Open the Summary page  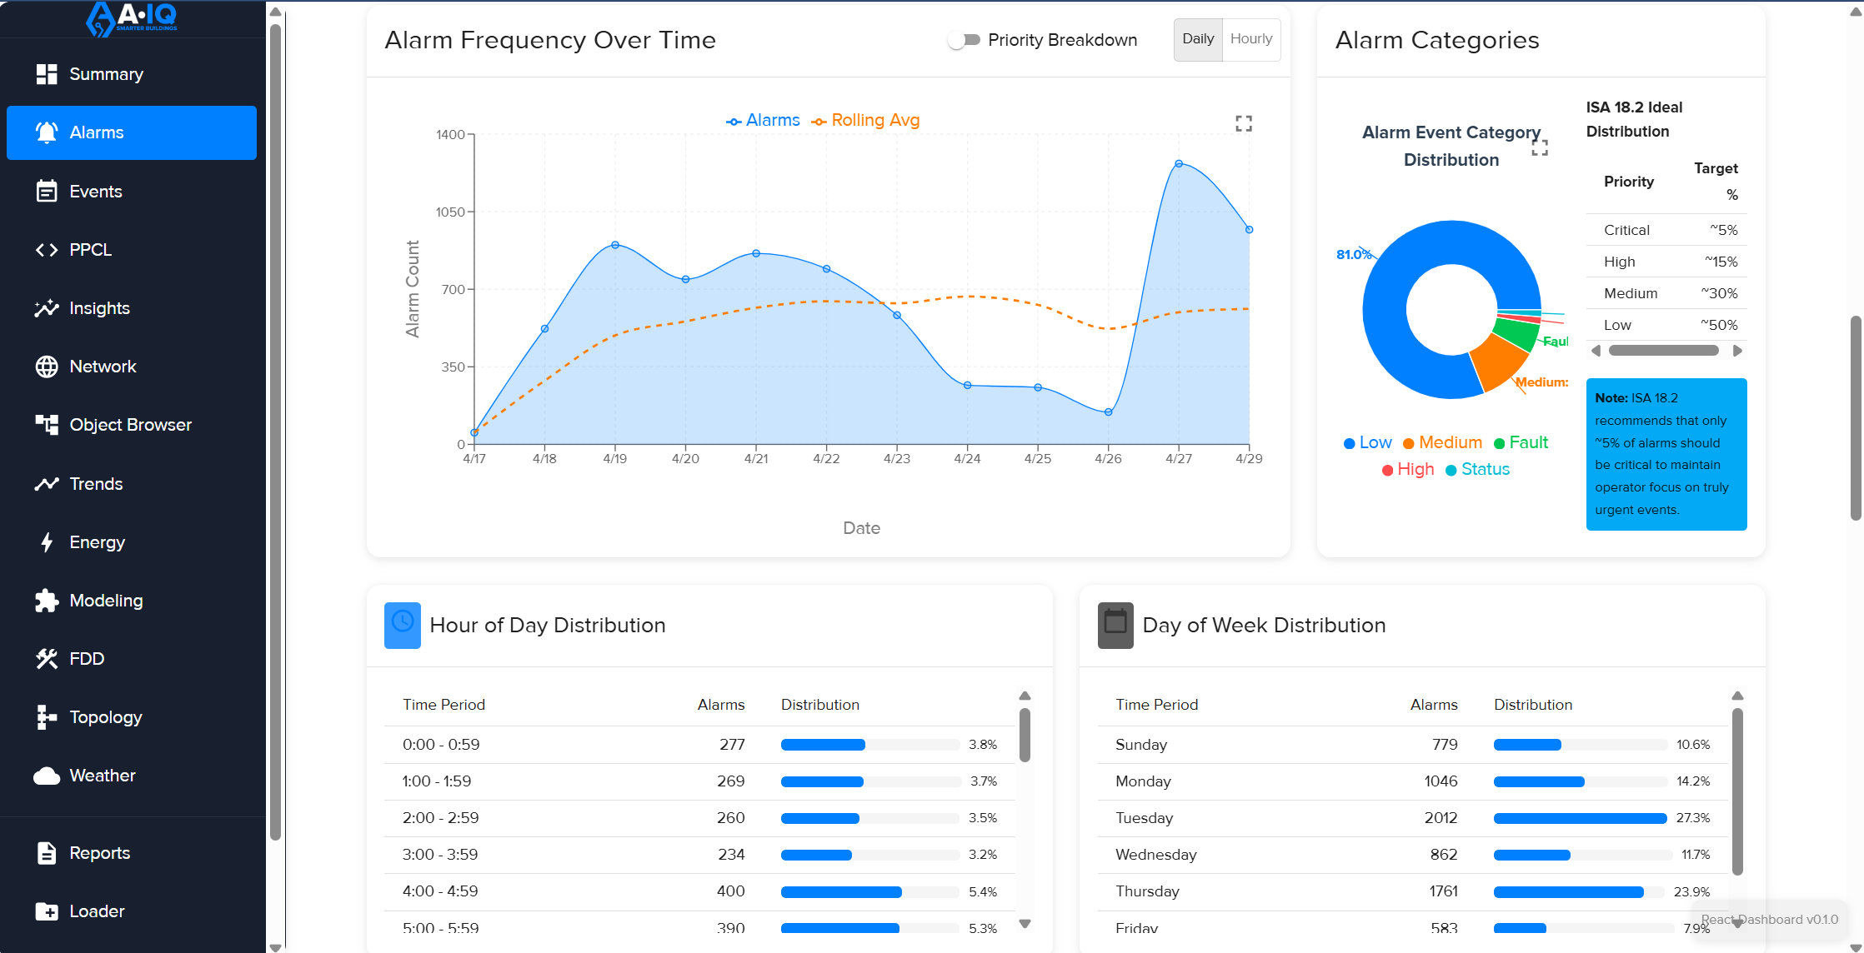coord(132,74)
